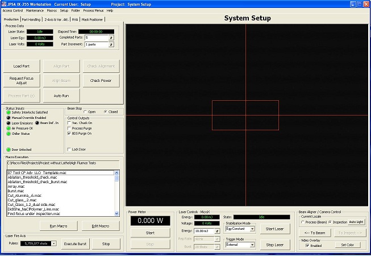Click the Check Power button

click(x=101, y=81)
